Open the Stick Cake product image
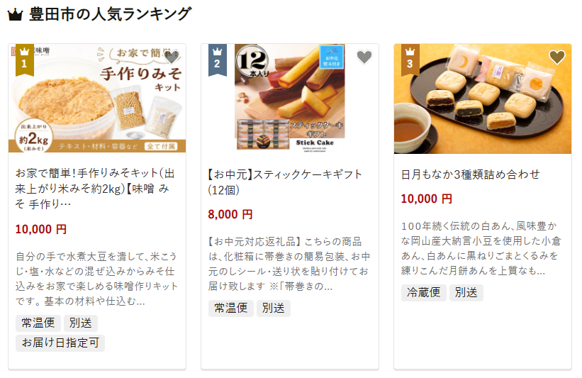Screen dimensions: 582x378 pos(290,99)
